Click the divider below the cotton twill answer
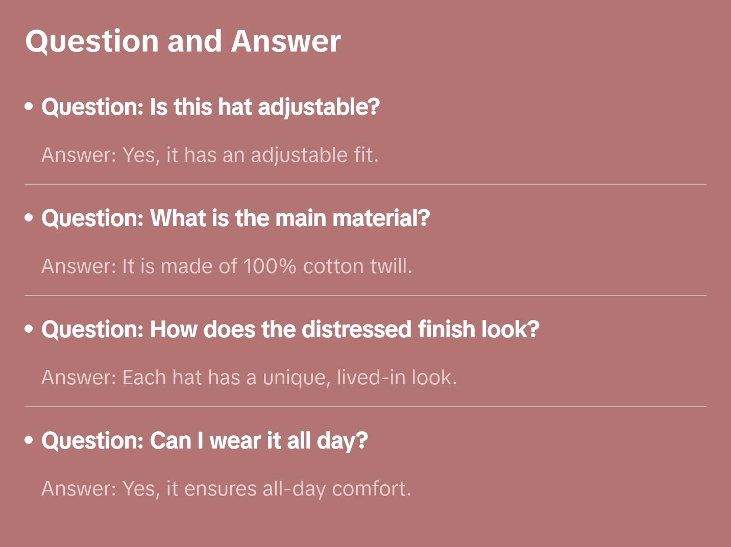 click(x=365, y=295)
